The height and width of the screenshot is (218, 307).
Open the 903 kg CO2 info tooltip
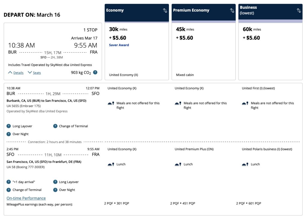[95, 72]
